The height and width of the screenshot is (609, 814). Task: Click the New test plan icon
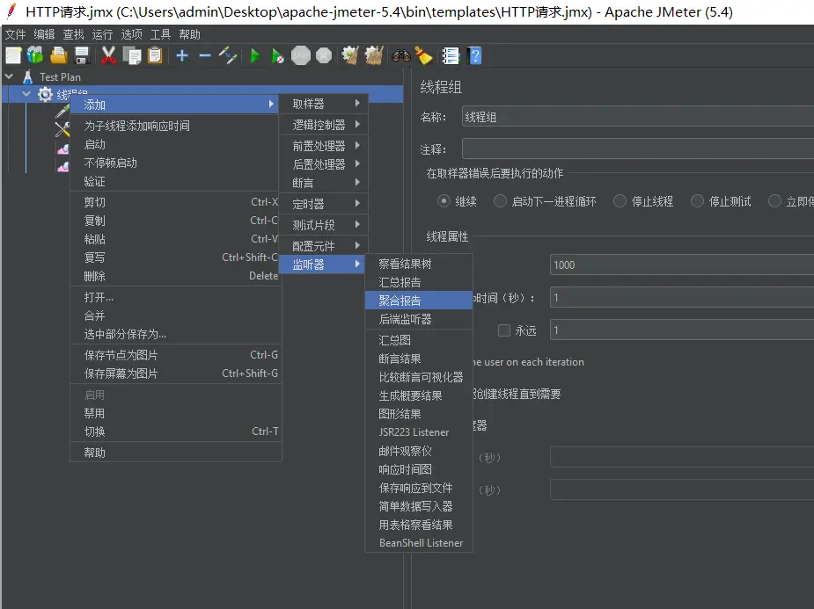(x=13, y=55)
